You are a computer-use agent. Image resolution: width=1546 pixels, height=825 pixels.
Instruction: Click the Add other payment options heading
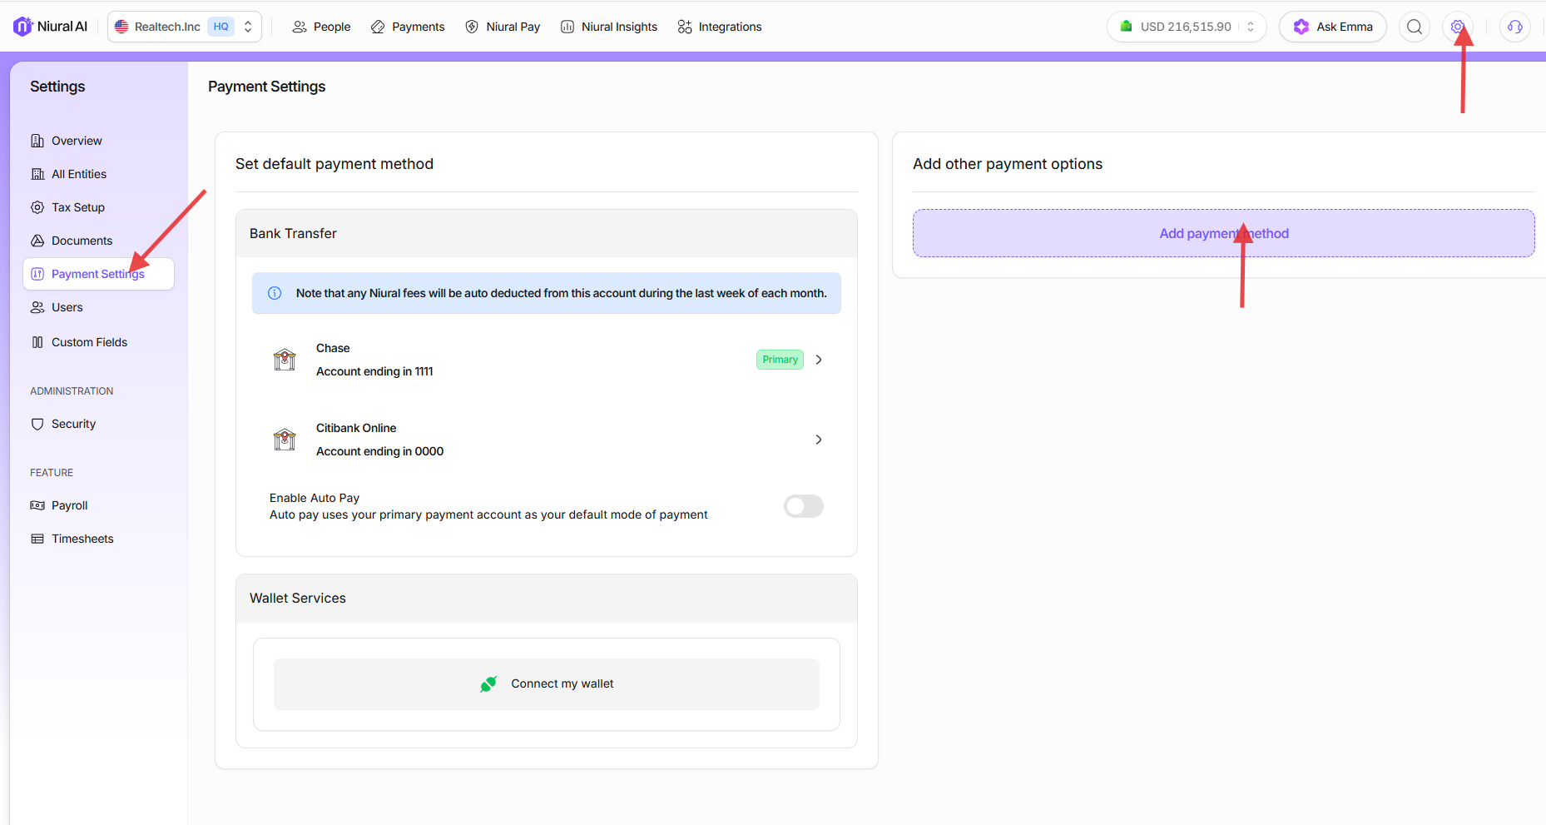coord(1008,164)
